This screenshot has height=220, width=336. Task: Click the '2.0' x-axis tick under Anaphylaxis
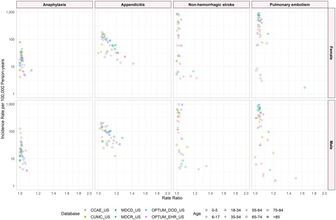point(89,193)
